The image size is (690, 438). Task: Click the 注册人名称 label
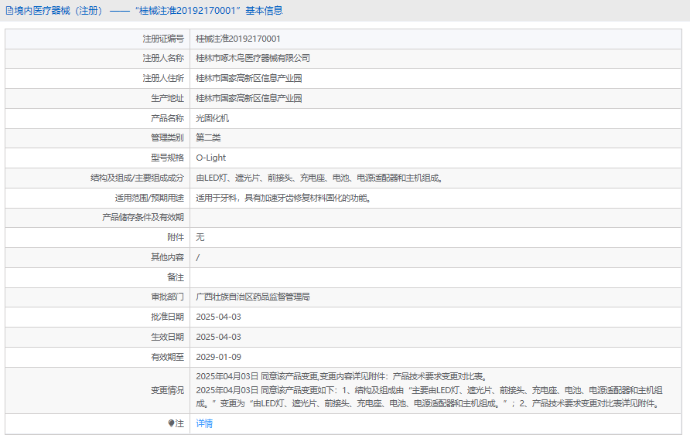[x=163, y=58]
